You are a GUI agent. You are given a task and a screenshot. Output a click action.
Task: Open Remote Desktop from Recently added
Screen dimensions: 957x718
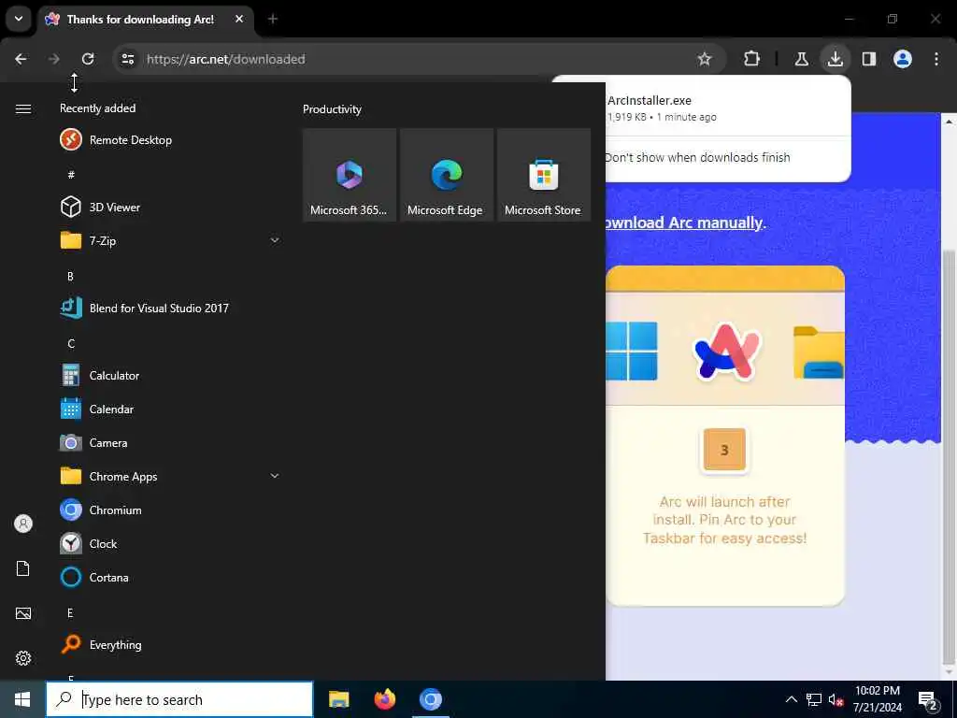coord(170,140)
